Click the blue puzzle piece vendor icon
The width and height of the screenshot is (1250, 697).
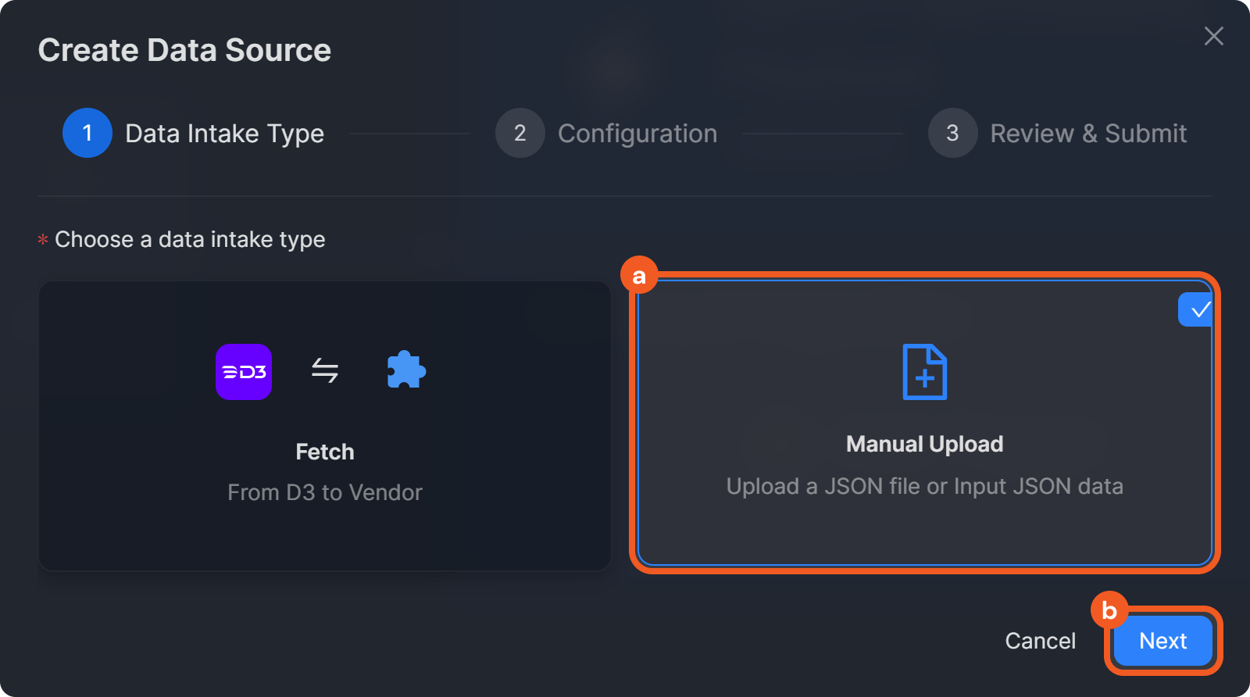coord(406,370)
